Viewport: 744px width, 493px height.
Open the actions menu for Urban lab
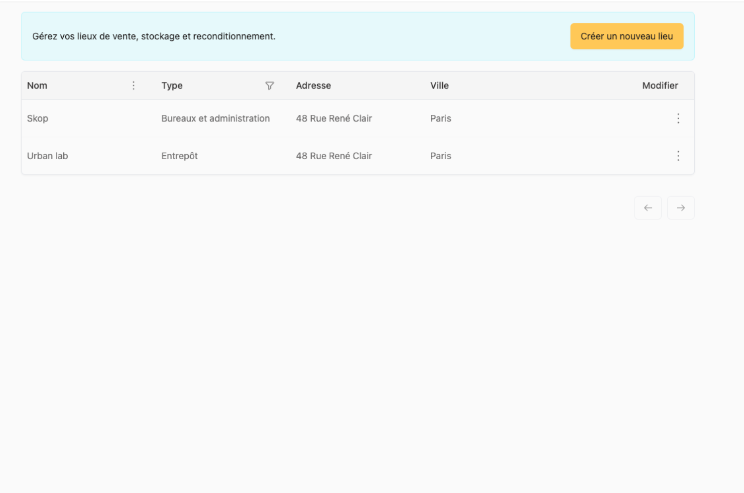tap(678, 156)
